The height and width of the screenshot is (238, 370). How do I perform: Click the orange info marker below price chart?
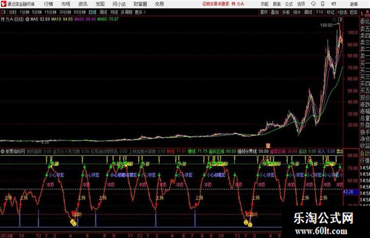tap(268, 145)
